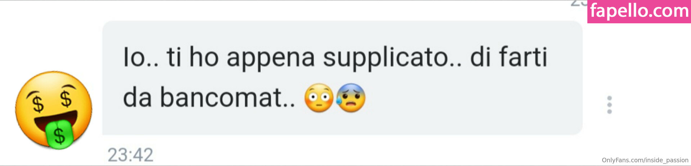Screen dimensions: 691x166
Task: Click empty area inside the gray message bubble
Action: tap(468, 108)
